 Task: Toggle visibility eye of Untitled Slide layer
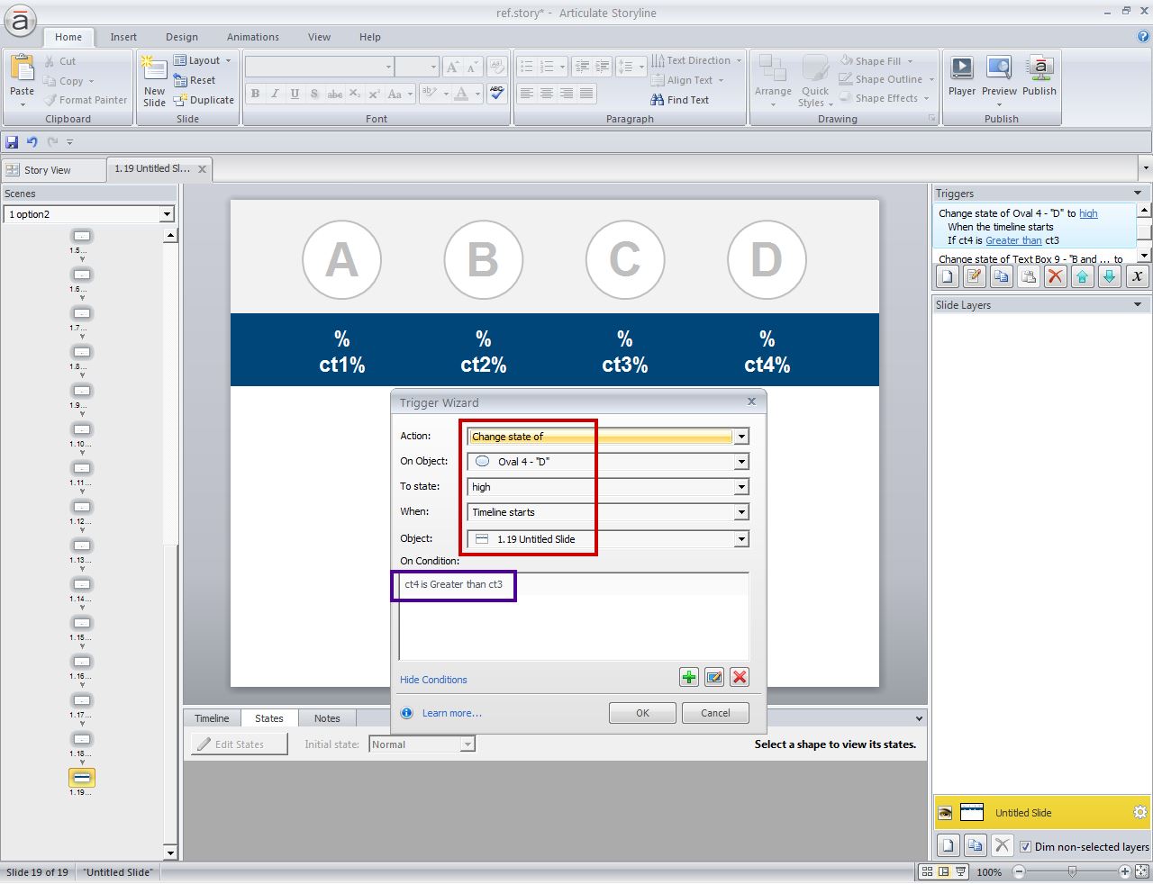pos(945,813)
